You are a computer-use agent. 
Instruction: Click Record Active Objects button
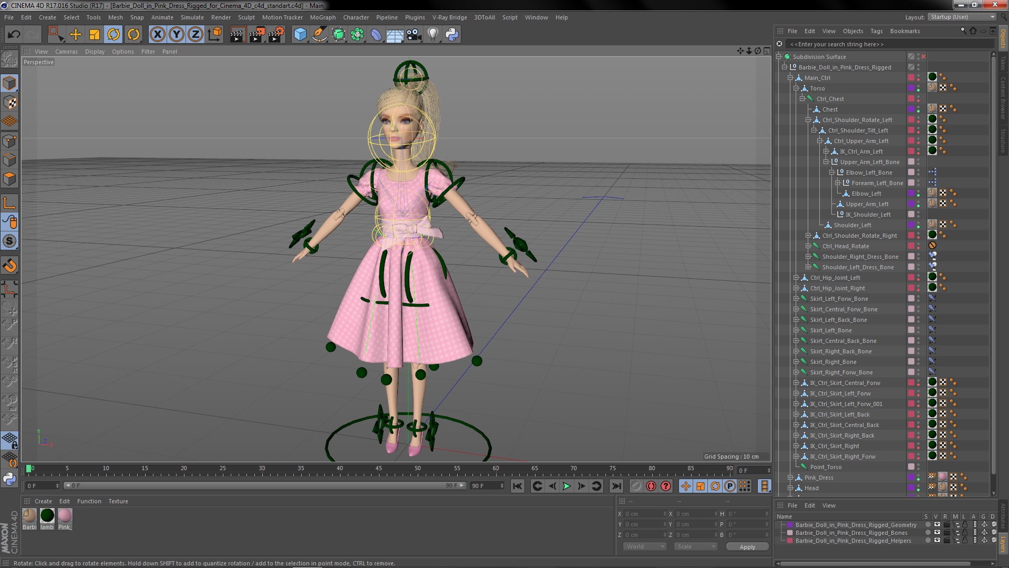pos(636,486)
